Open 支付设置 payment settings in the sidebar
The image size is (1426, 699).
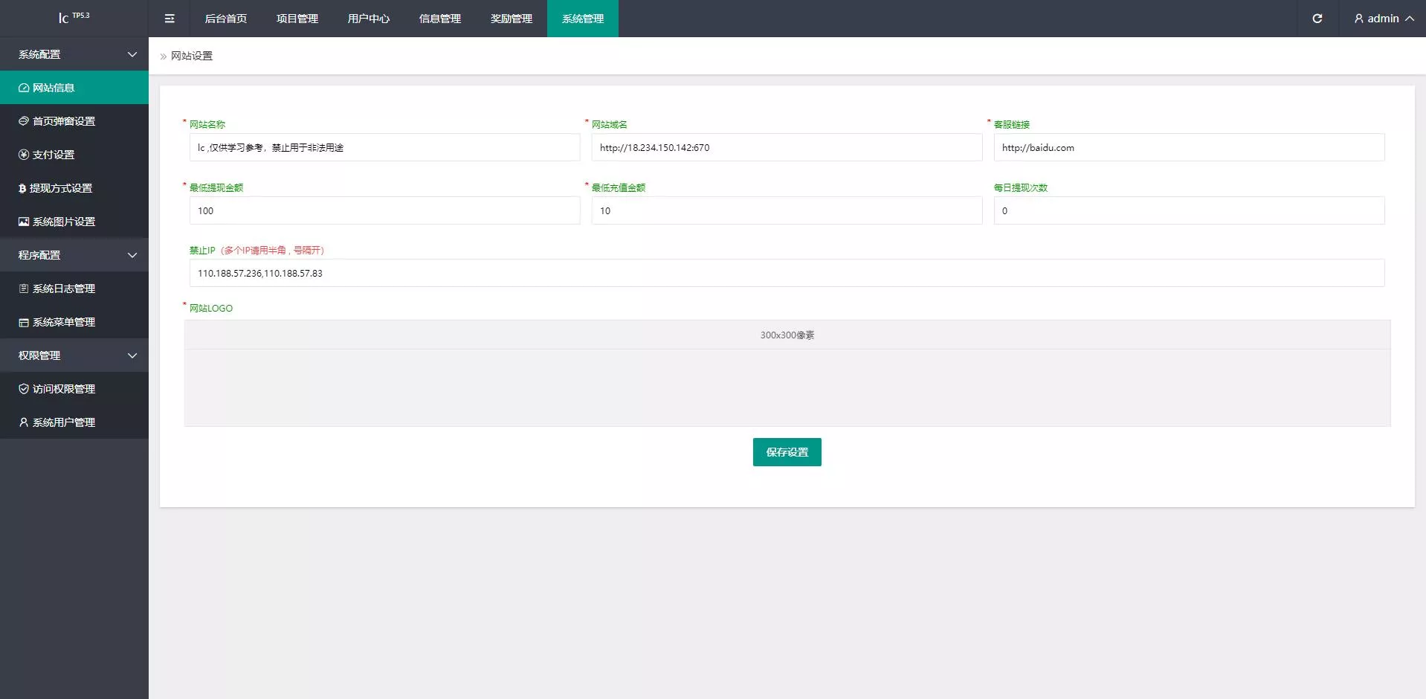(x=54, y=155)
